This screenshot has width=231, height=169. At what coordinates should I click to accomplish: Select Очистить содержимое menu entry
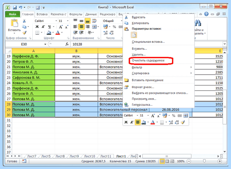pyautogui.click(x=148, y=60)
